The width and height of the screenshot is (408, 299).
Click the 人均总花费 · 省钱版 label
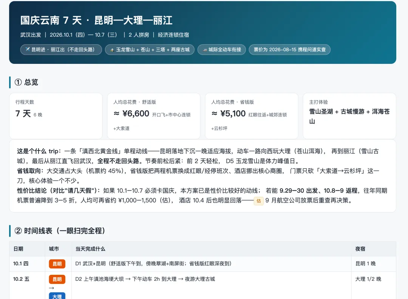coord(233,102)
